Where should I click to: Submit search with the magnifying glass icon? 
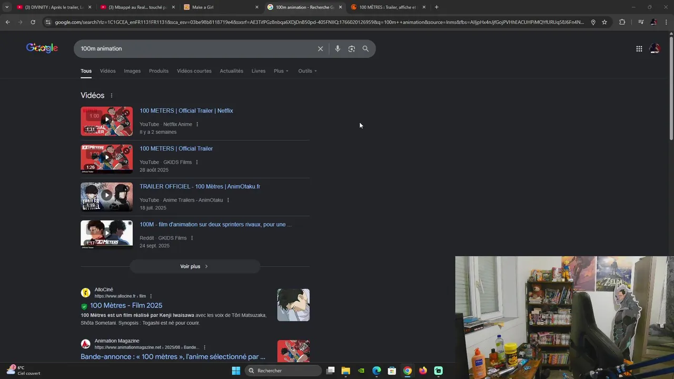point(365,48)
